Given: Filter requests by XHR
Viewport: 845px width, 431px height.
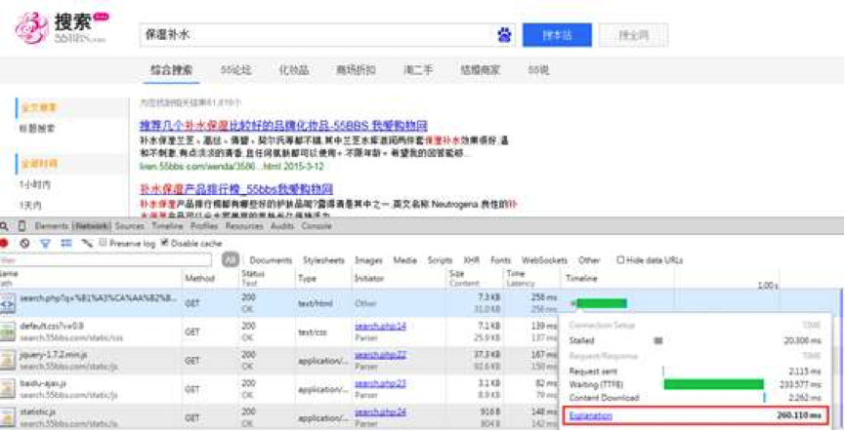Looking at the screenshot, I should tap(472, 260).
